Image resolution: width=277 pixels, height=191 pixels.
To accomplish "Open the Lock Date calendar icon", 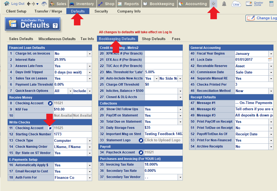I will [x=270, y=60].
